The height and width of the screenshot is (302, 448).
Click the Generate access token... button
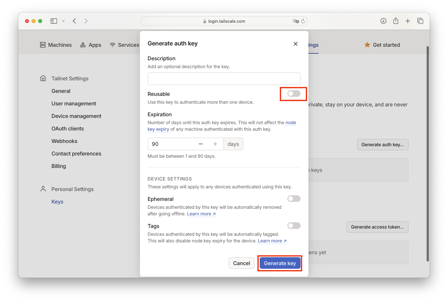(378, 227)
